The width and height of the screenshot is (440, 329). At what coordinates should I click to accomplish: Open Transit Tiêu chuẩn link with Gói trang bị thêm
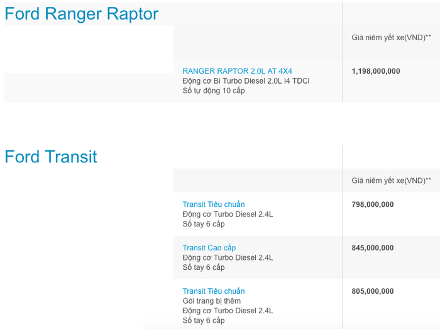(213, 291)
